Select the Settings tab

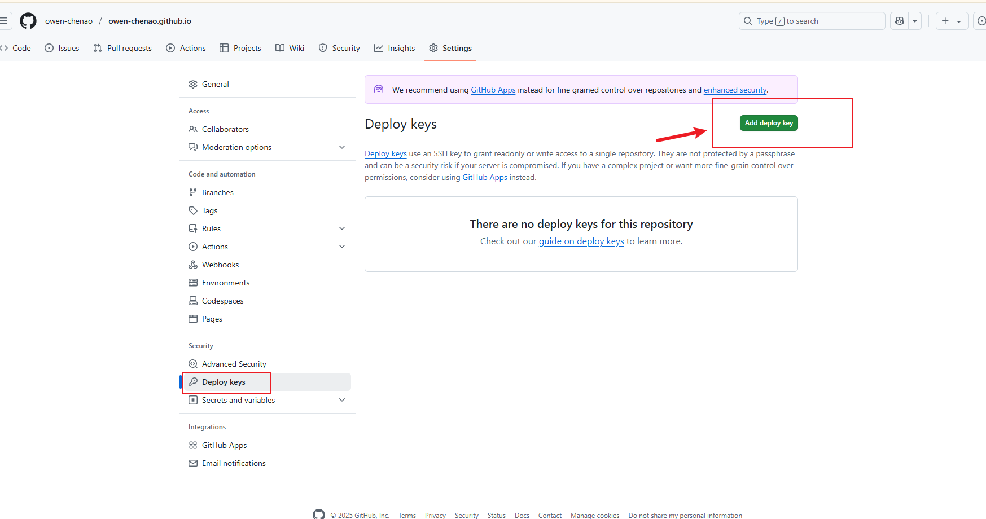pos(450,48)
